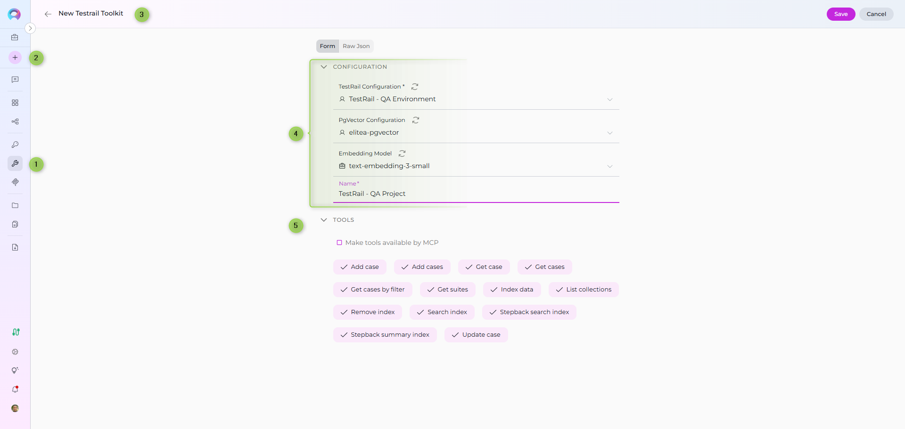The height and width of the screenshot is (429, 905).
Task: Click the plus create button in sidebar
Action: 15,57
